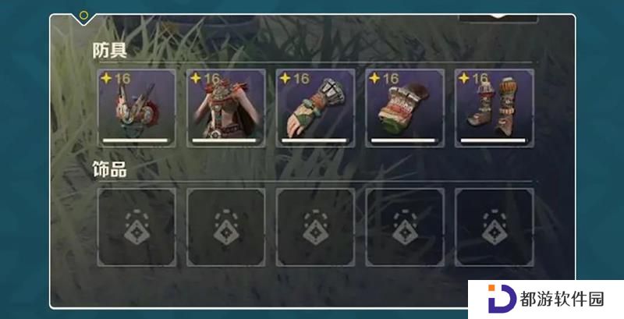Click the 饰品 section heading
624x319 pixels.
click(109, 169)
